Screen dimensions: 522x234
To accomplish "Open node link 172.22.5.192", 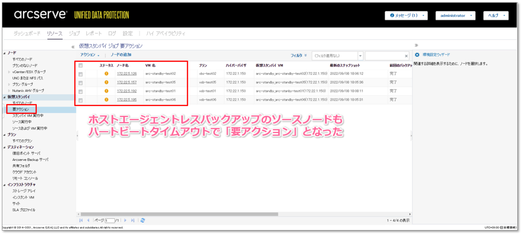I will (x=127, y=91).
